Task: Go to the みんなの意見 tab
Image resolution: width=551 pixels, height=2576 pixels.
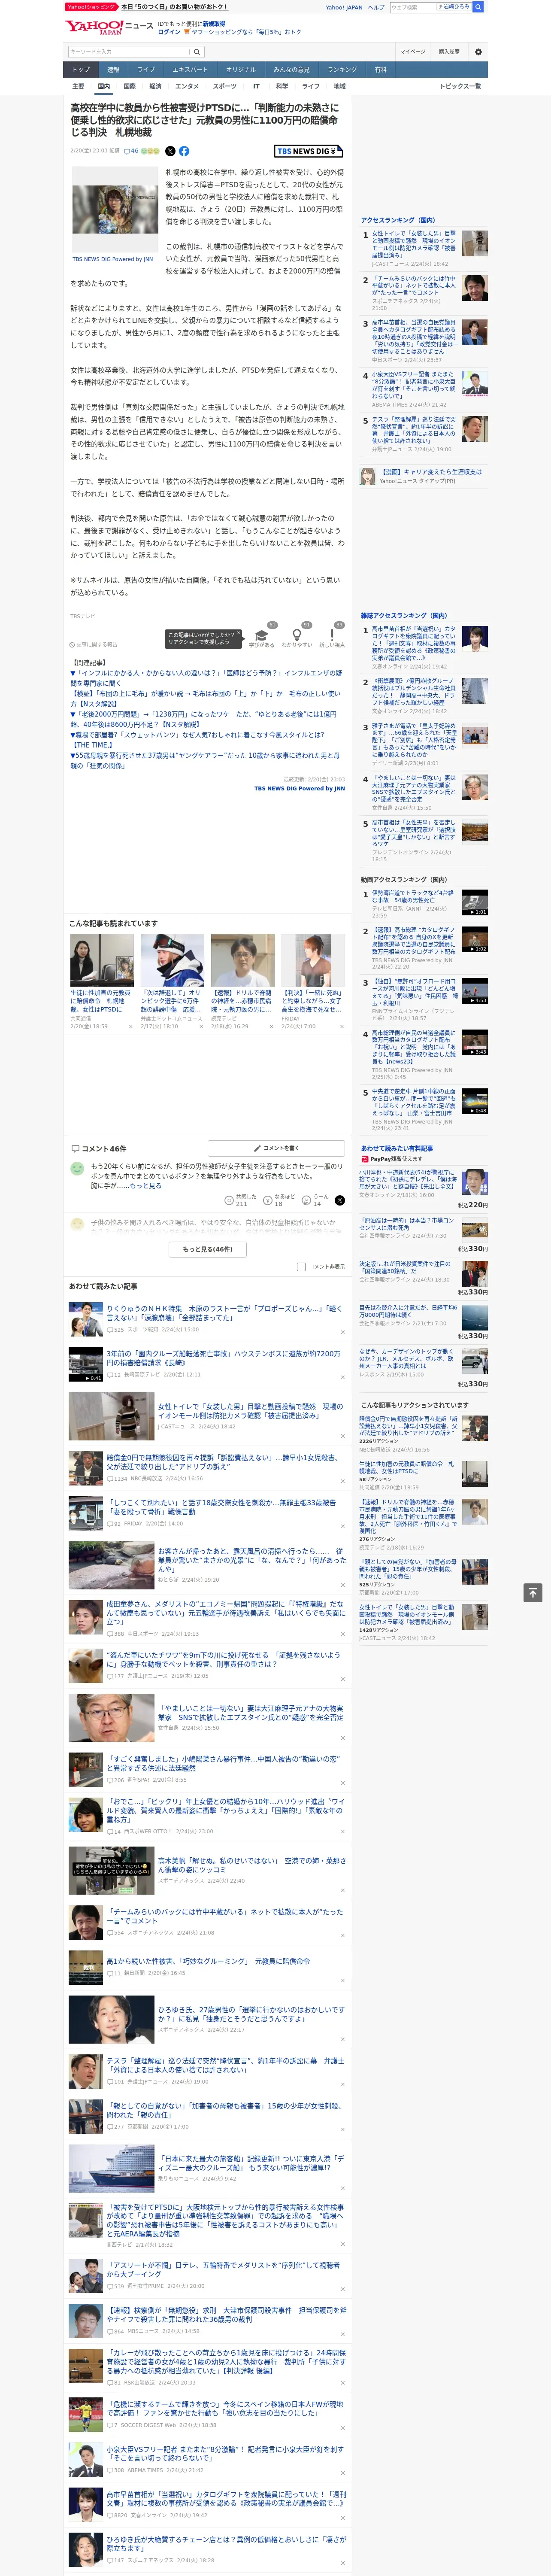Action: 292,69
